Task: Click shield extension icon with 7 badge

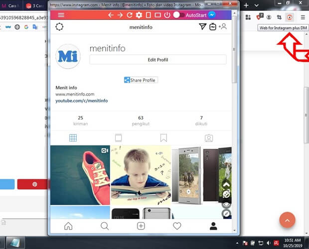Action: click(260, 16)
